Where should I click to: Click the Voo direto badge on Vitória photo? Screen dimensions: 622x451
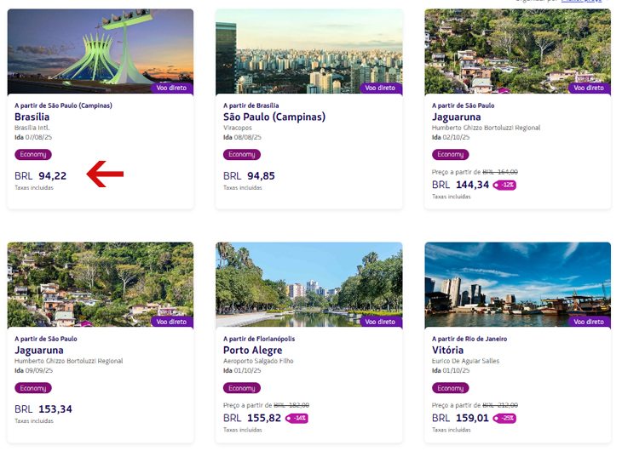[x=589, y=322]
